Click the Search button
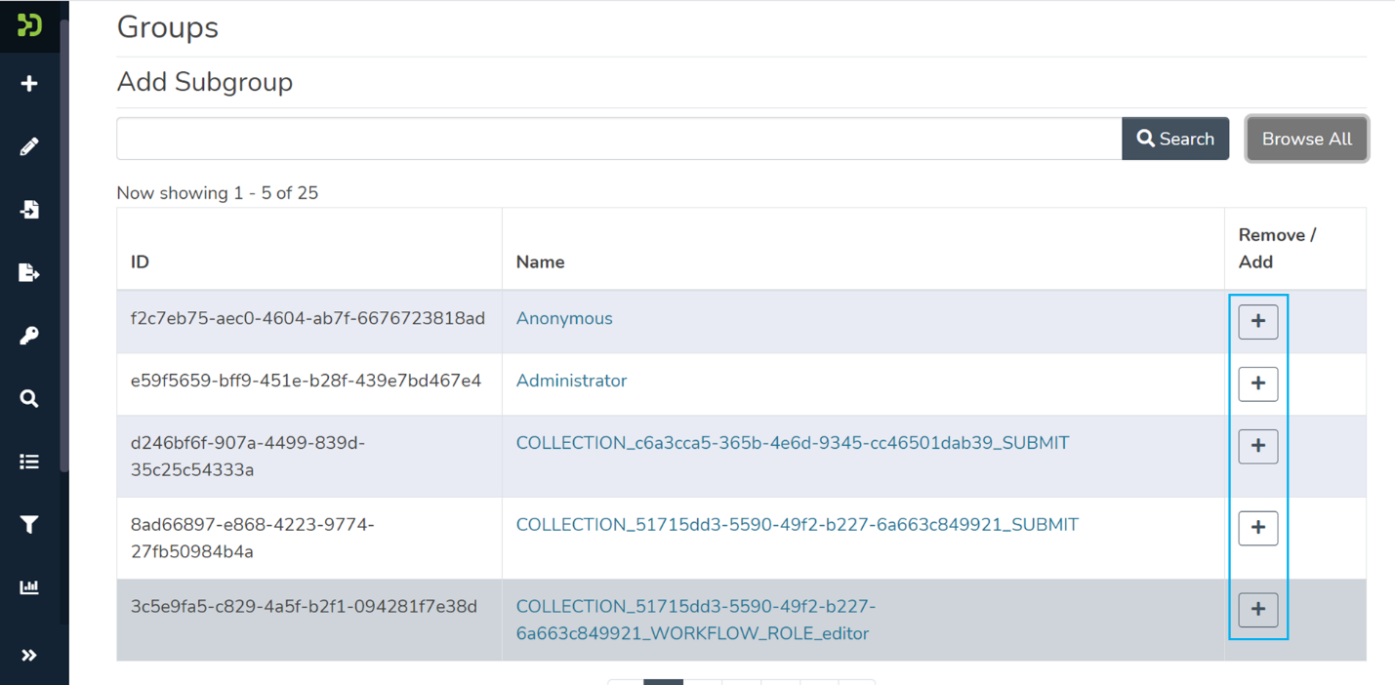Image resolution: width=1395 pixels, height=685 pixels. click(1175, 139)
